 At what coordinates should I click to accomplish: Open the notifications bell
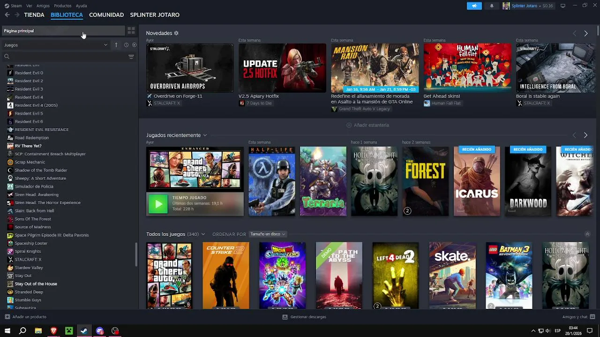point(492,6)
